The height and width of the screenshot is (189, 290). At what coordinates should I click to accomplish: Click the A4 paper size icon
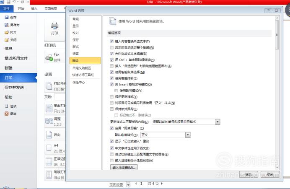tap(49, 148)
